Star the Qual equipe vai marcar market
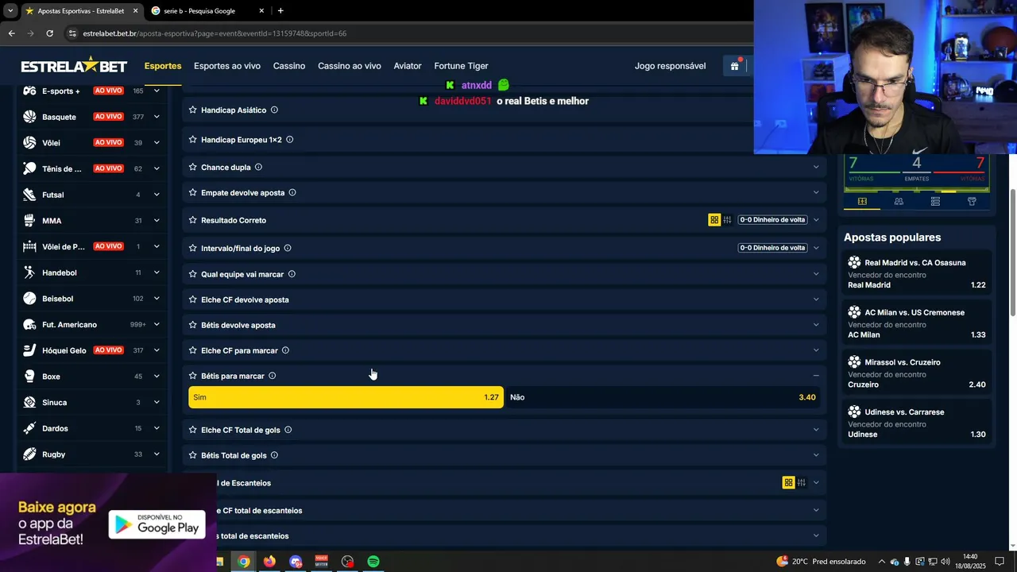 192,274
